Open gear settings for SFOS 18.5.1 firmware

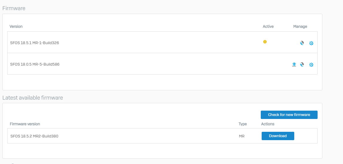pyautogui.click(x=311, y=43)
